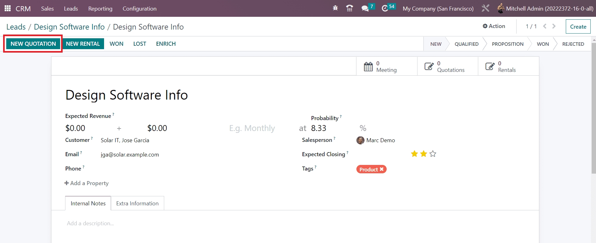Open the conversations chat bubble icon
The width and height of the screenshot is (596, 243).
point(365,8)
